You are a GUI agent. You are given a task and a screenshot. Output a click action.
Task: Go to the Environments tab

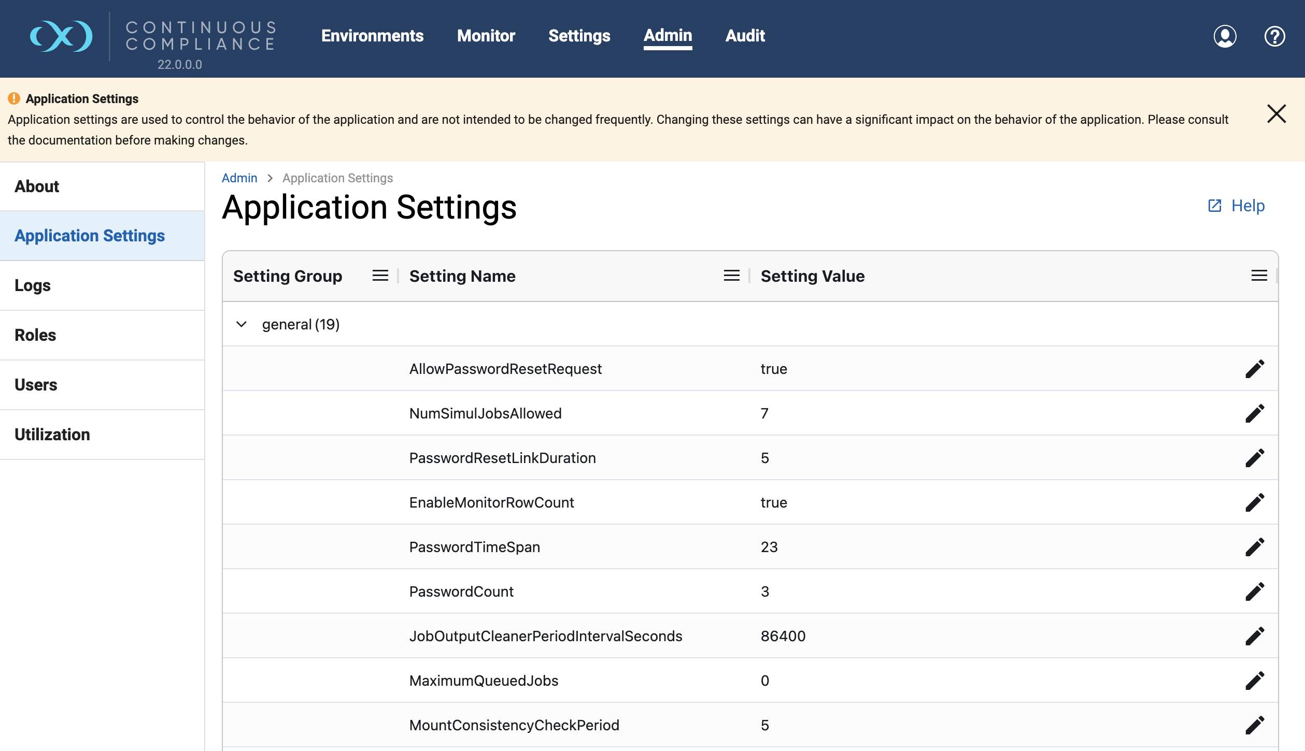click(372, 36)
